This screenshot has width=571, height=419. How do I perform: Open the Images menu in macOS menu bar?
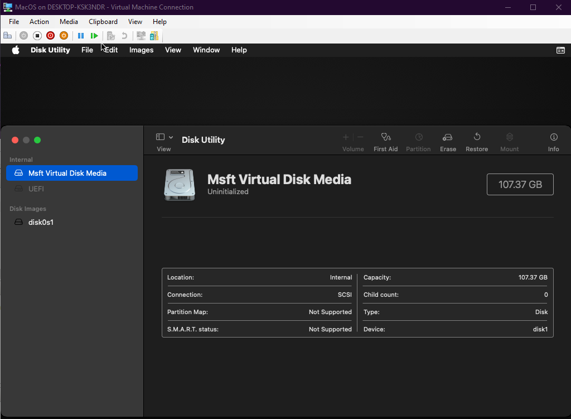(x=141, y=50)
